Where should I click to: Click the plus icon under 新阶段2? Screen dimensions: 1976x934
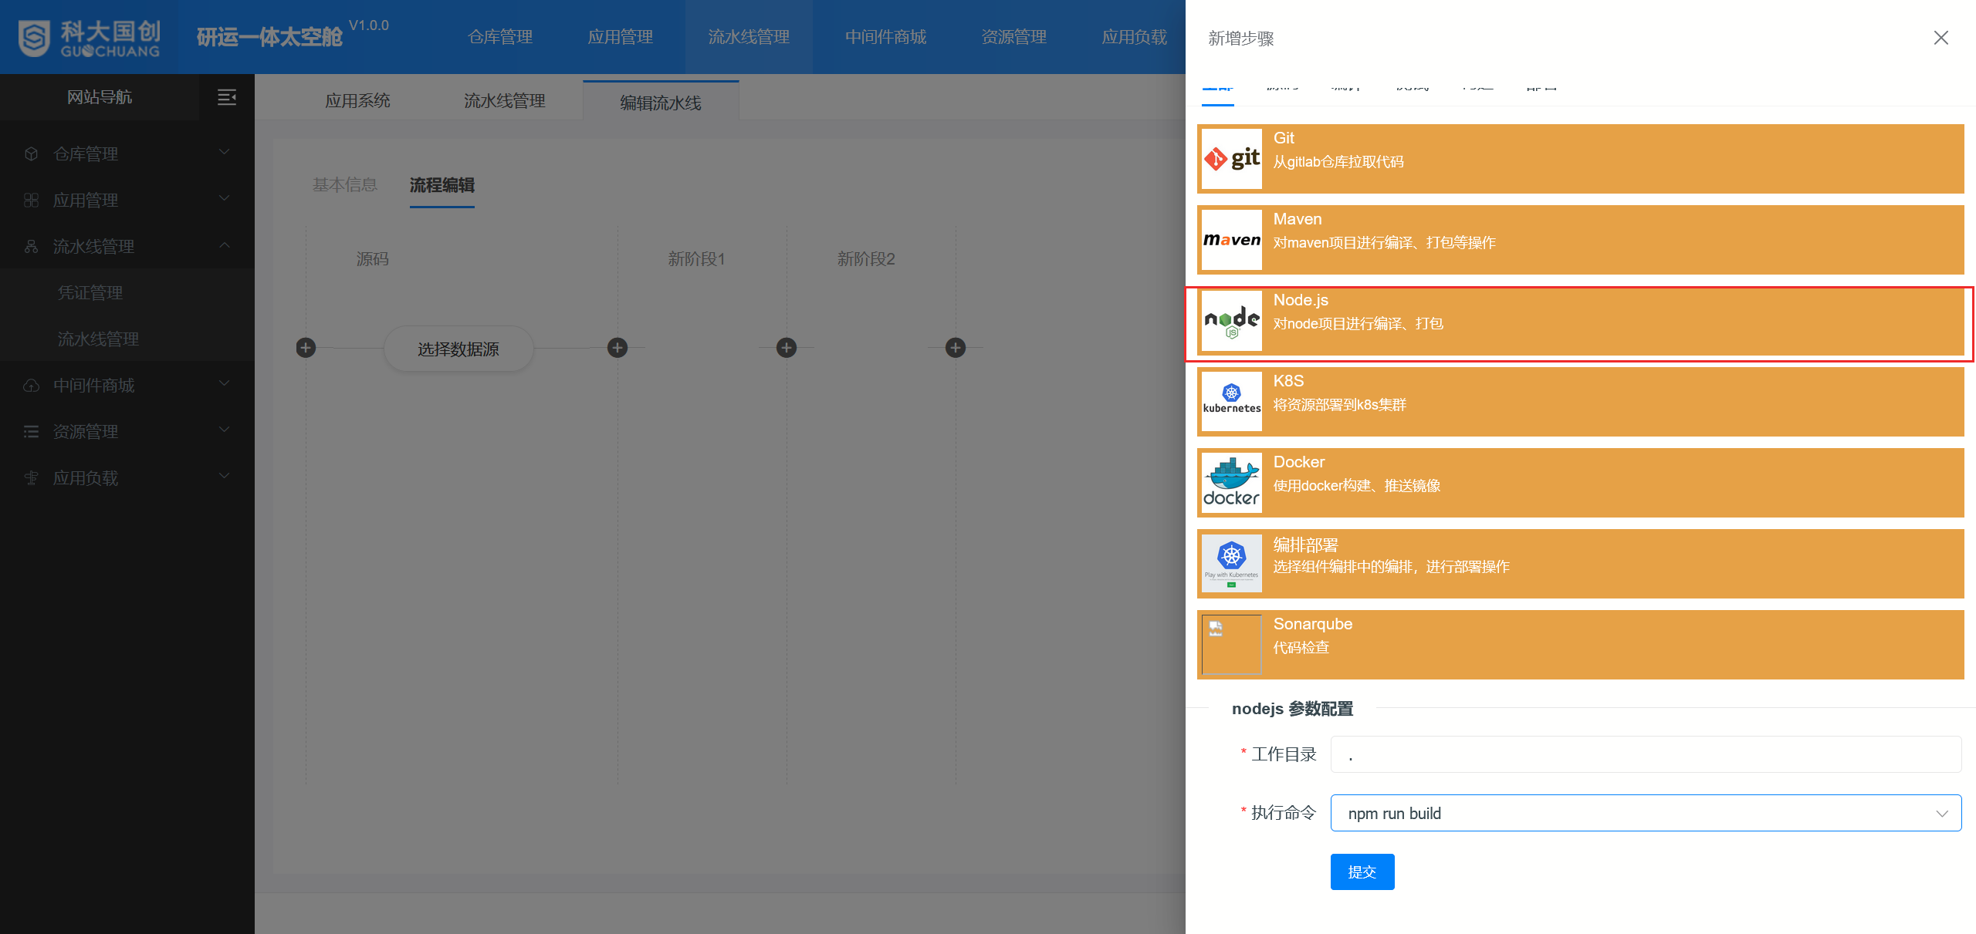787,348
